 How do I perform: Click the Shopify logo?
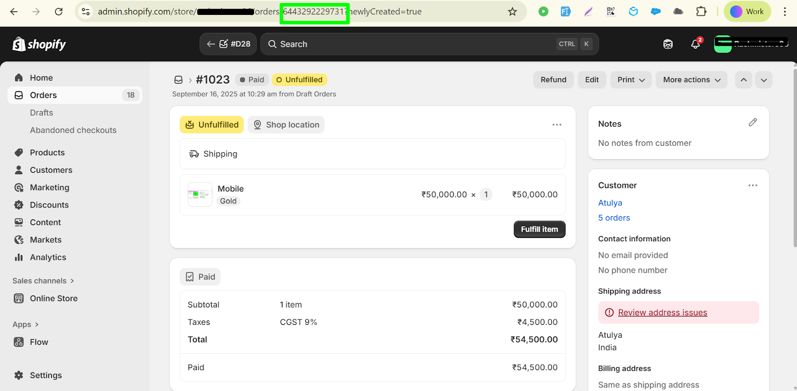(x=39, y=44)
